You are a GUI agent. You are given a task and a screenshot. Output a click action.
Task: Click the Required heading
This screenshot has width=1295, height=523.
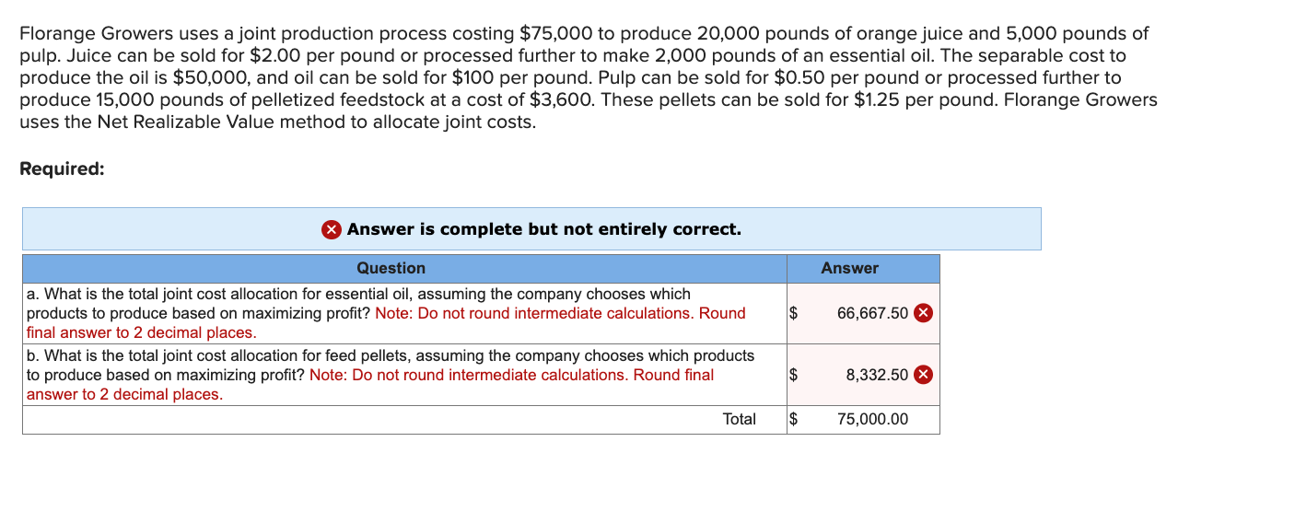tap(62, 169)
